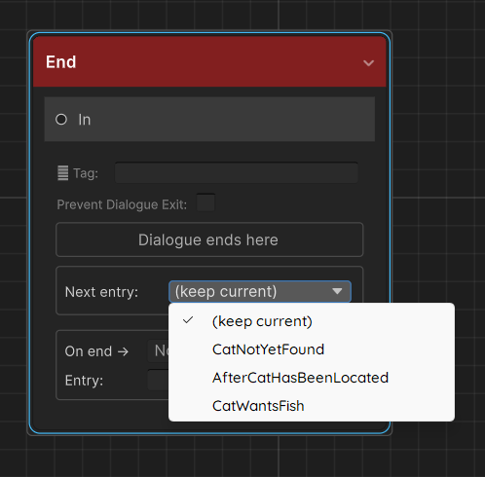Close the Next entry dropdown combo box
Image resolution: width=485 pixels, height=477 pixels.
pyautogui.click(x=260, y=291)
